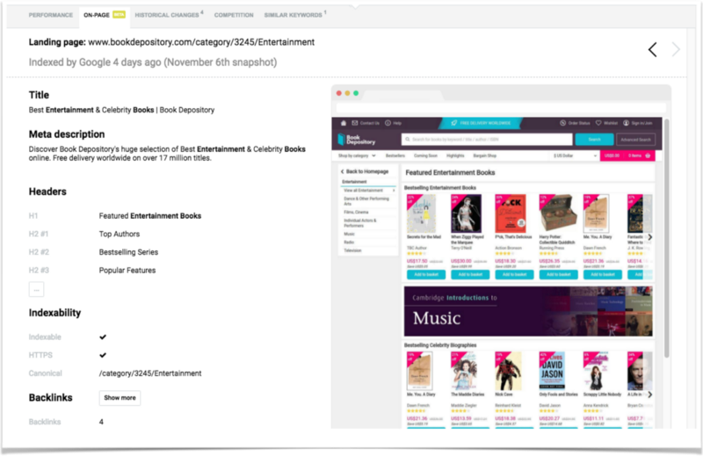Add Secrets for the Mad to basket
Viewport: 703px width, 456px height.
(x=426, y=274)
